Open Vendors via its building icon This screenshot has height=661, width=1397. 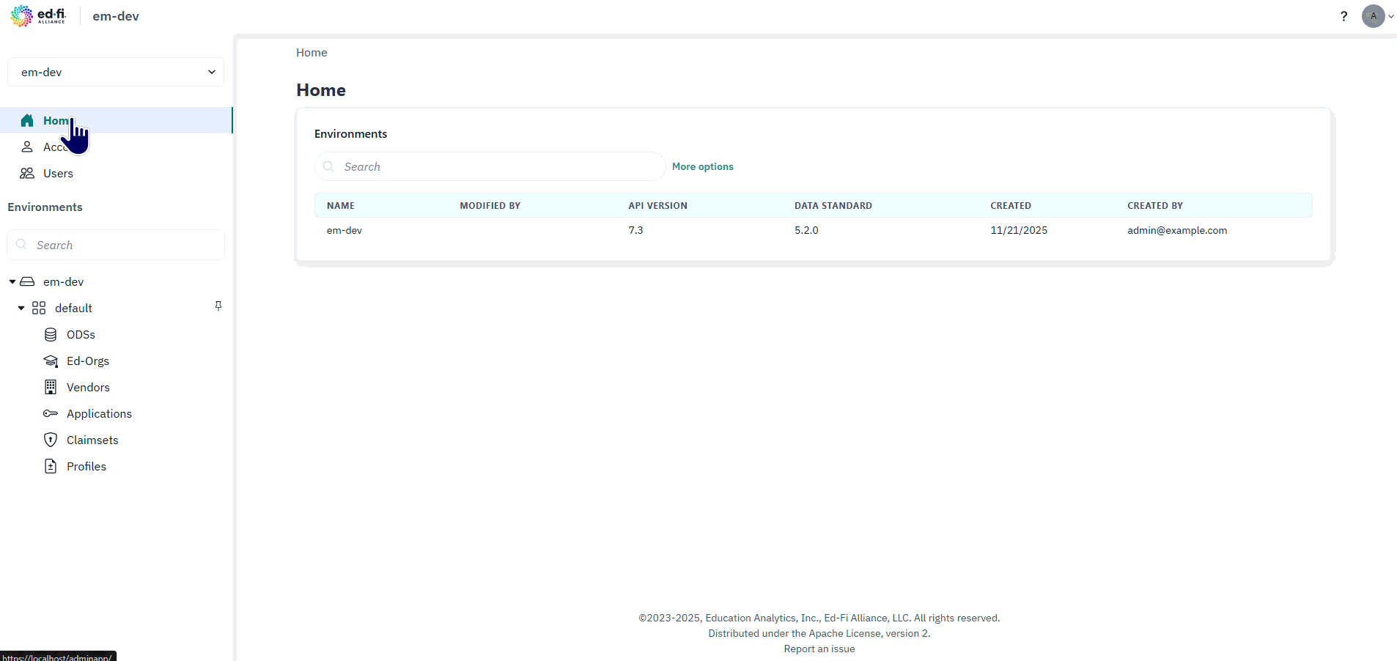tap(50, 387)
